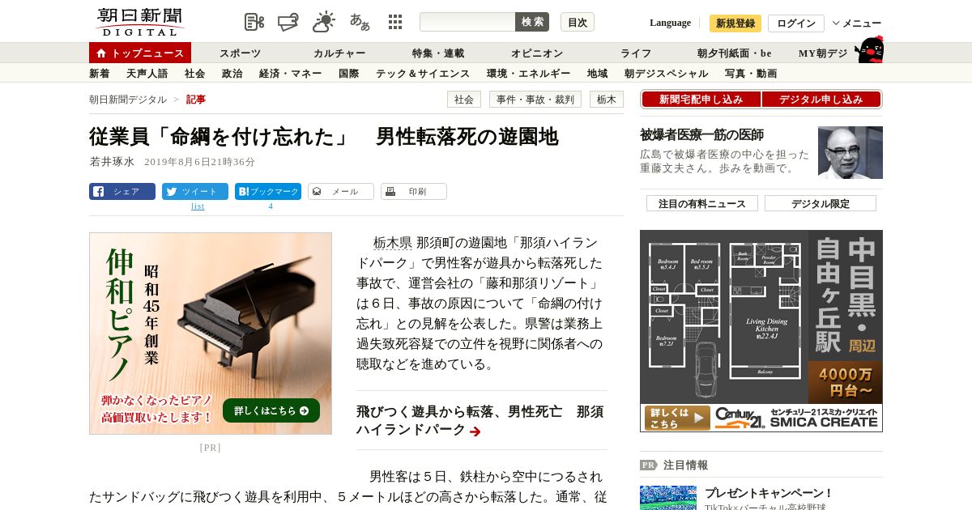Open MY朝デジ tab
Screen dimensions: 972x510
click(823, 53)
